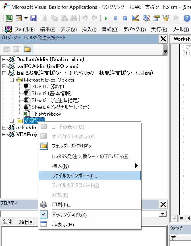191x246 pixels.
Task: Toggle Folders button in the project pane toolbar
Action: coord(27,49)
